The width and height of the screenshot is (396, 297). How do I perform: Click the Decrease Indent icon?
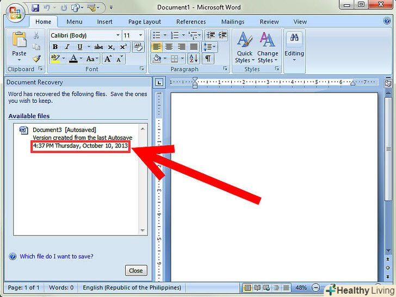pyautogui.click(x=211, y=35)
